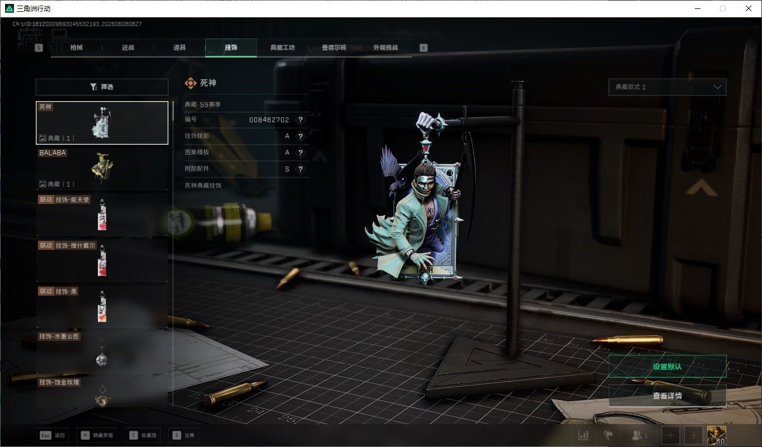Open the team members icon

pos(638,435)
